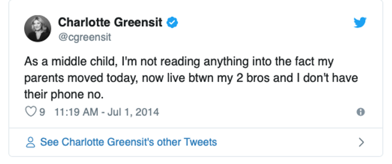Click "See Charlotte Greensit's other Tweets"
Screen dimensions: 392x164
[128, 142]
